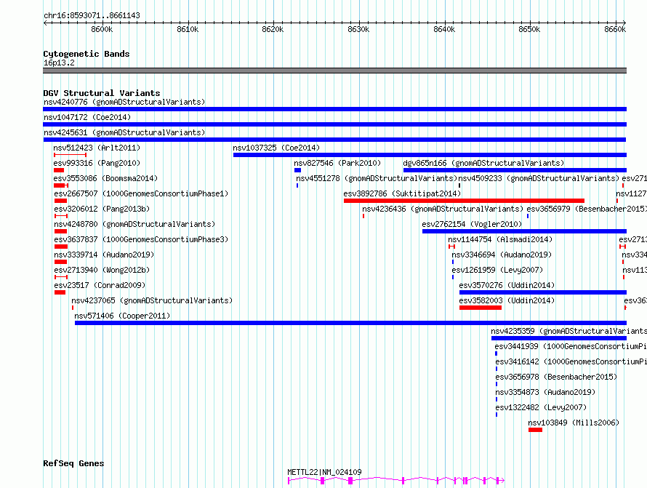Select the 16p13.2 band label
This screenshot has height=488, width=647.
(59, 63)
